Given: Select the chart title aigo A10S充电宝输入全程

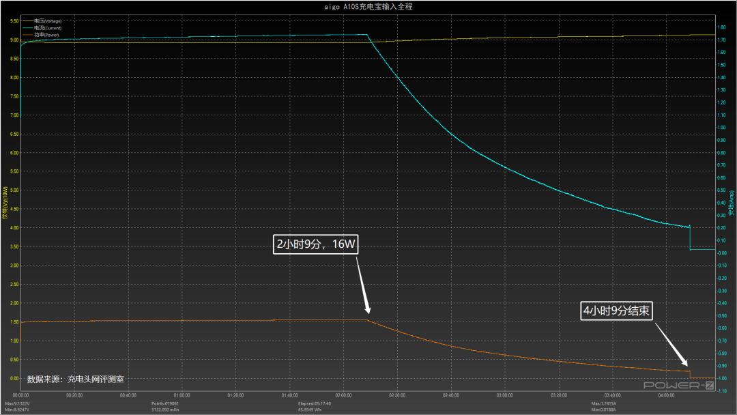Looking at the screenshot, I should pos(369,7).
